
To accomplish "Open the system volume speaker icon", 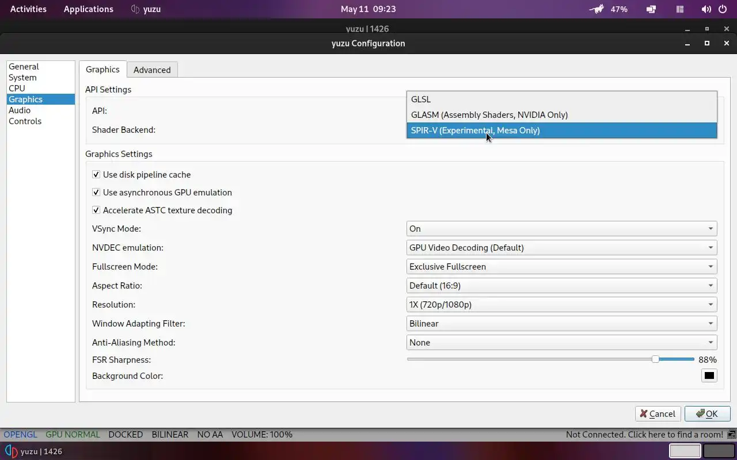I will point(706,9).
